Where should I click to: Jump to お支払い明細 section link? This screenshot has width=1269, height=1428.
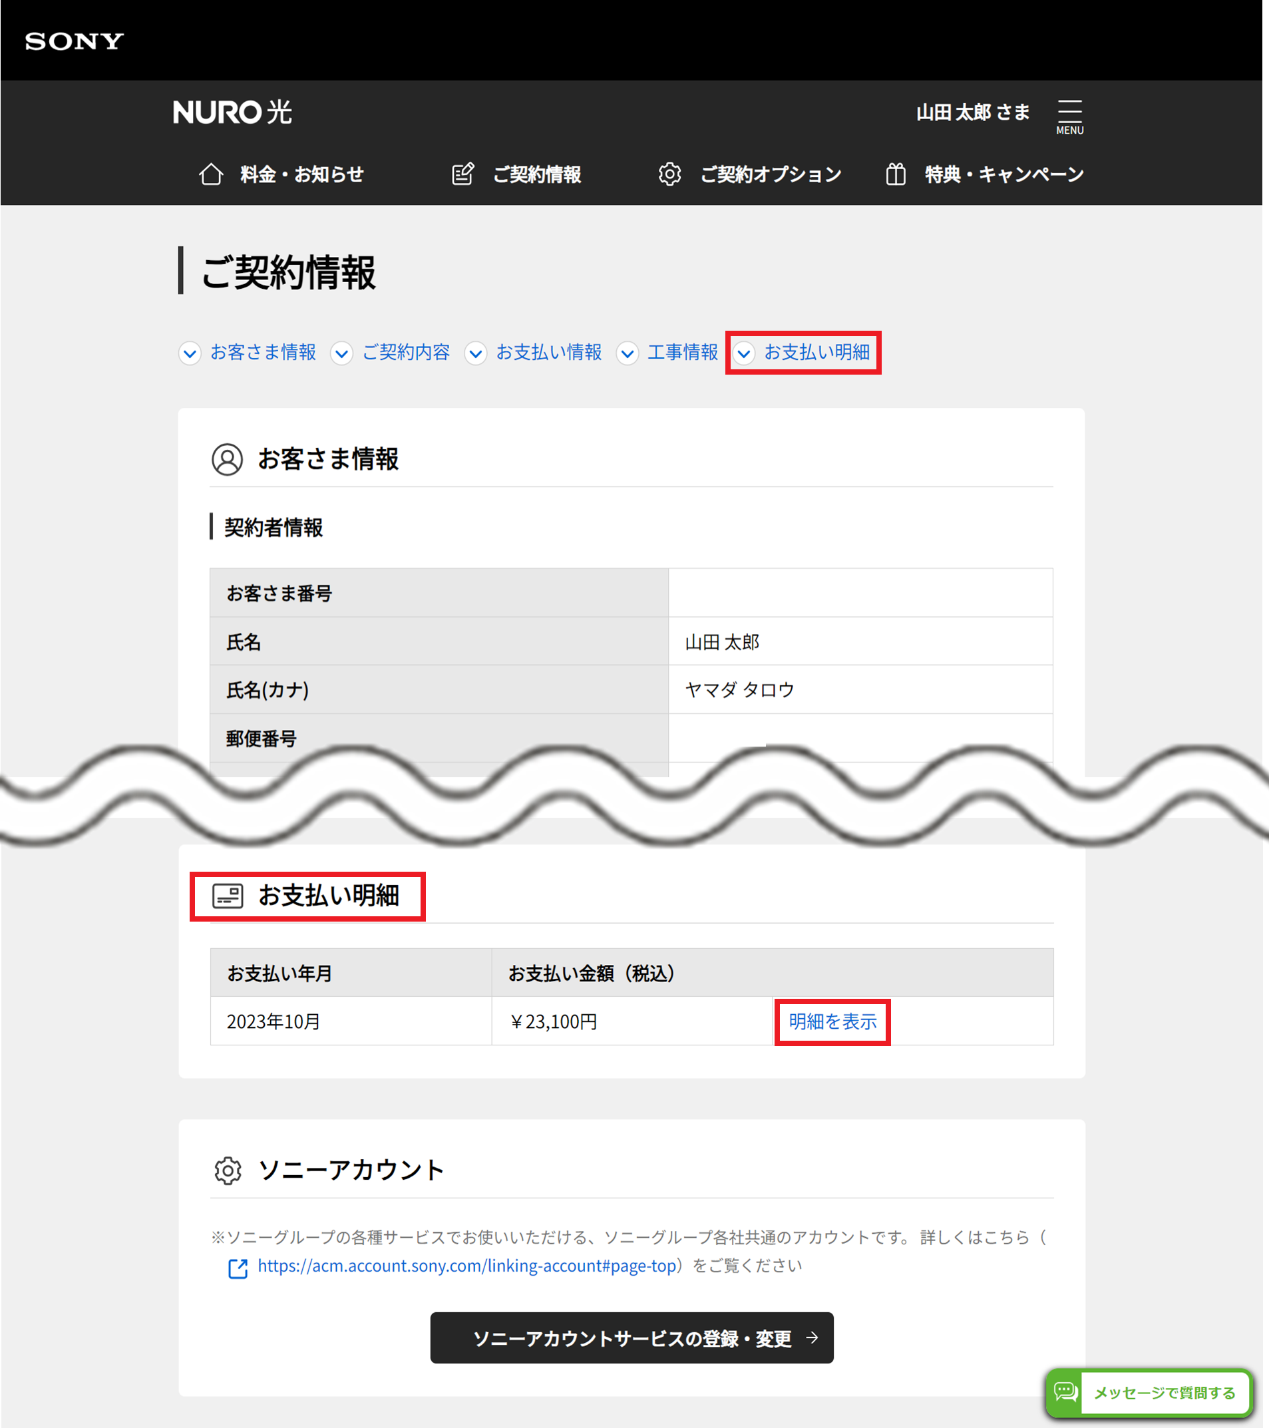point(817,352)
